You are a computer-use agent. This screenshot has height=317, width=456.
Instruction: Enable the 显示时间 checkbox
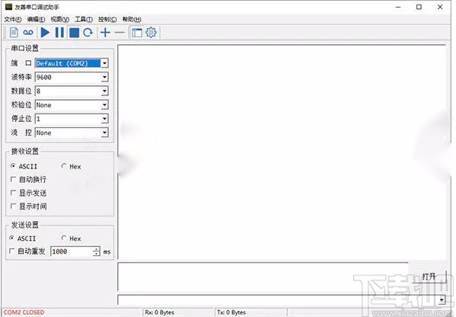click(13, 206)
